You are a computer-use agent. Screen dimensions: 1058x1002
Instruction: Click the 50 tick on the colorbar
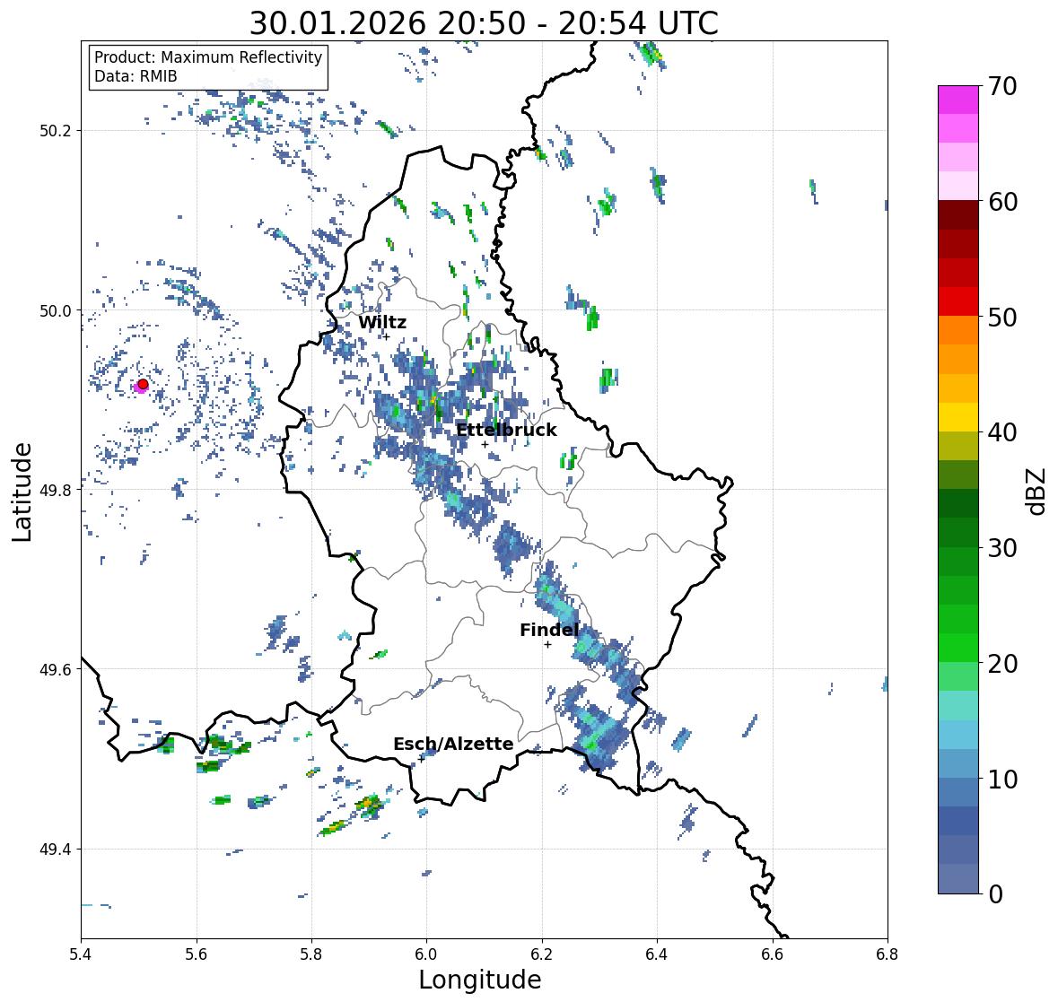(1002, 317)
